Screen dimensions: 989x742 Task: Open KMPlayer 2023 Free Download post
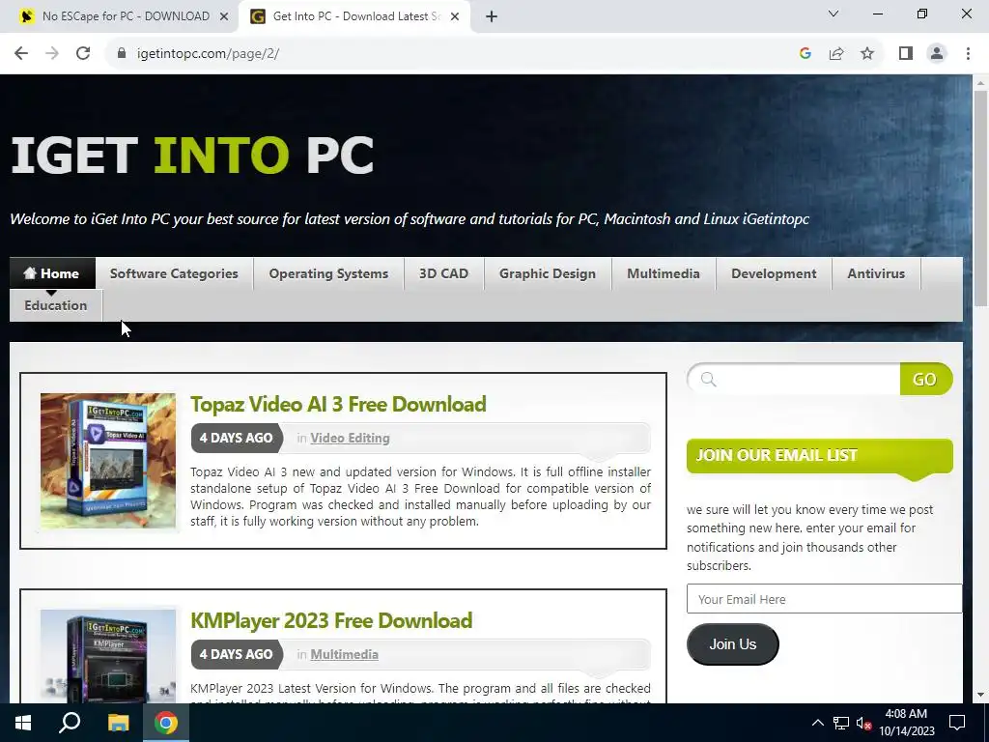pyautogui.click(x=331, y=621)
